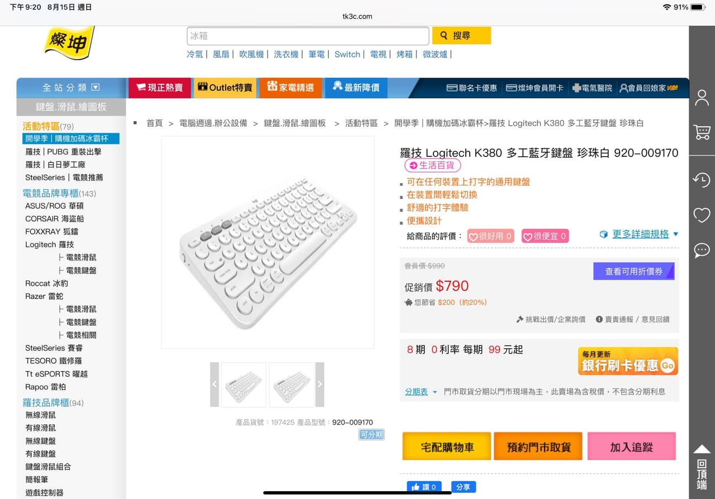Open sidebar item SteelSeries｜電競推薦

pos(64,177)
